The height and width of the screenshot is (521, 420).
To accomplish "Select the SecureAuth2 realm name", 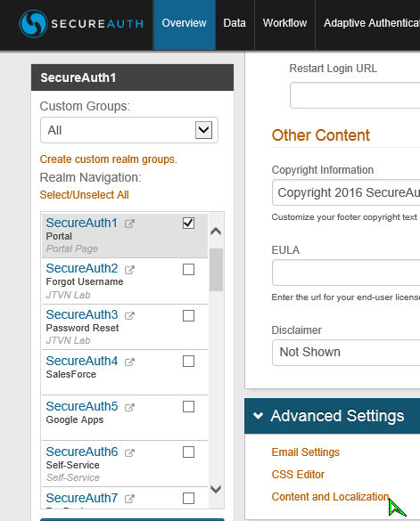I will point(82,268).
